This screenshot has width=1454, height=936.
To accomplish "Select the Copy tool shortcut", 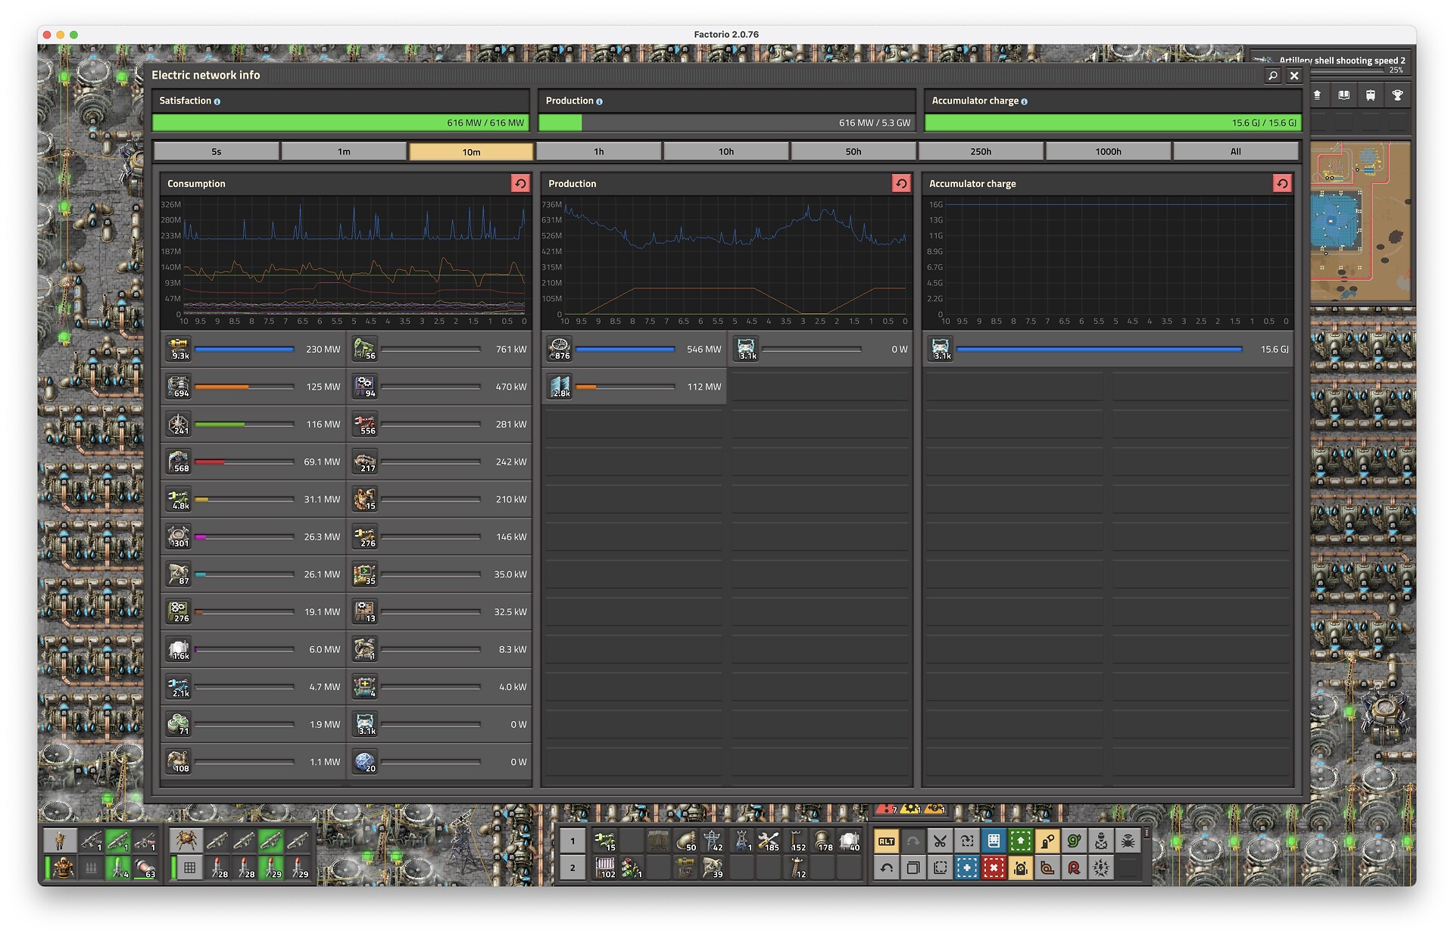I will pos(913,868).
